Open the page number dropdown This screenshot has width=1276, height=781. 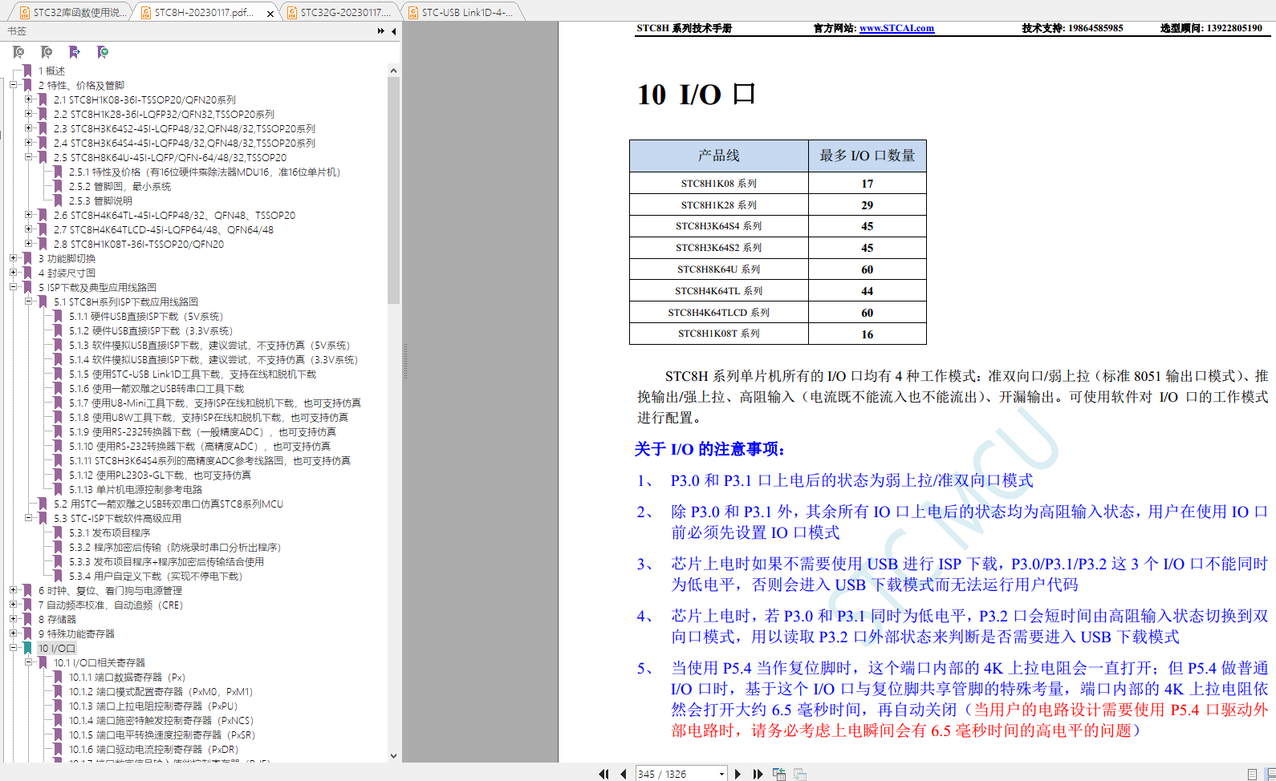click(721, 774)
